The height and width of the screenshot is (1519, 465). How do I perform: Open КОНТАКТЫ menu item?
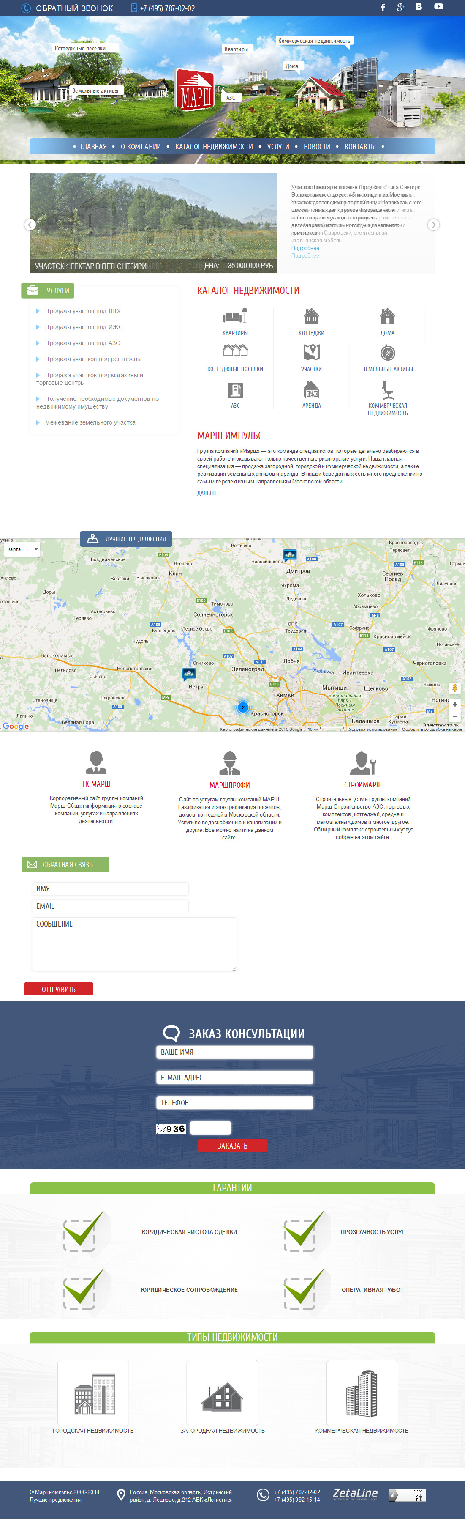[360, 147]
